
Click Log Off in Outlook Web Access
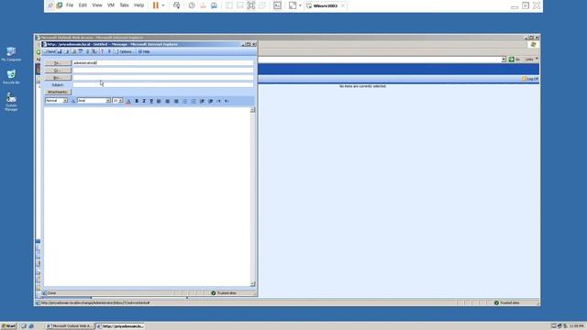click(x=530, y=79)
